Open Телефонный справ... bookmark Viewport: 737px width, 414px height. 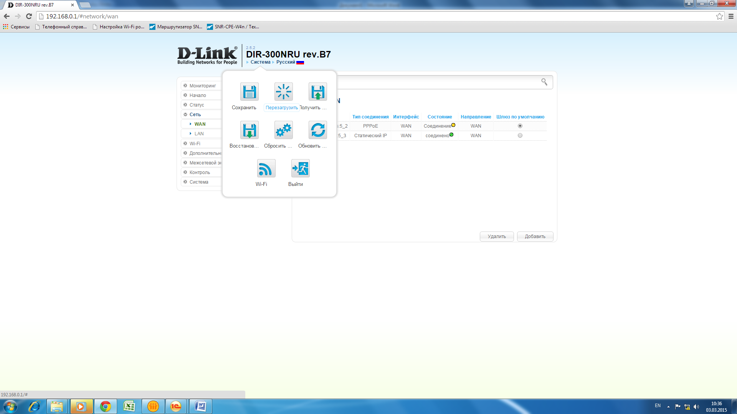(x=61, y=27)
